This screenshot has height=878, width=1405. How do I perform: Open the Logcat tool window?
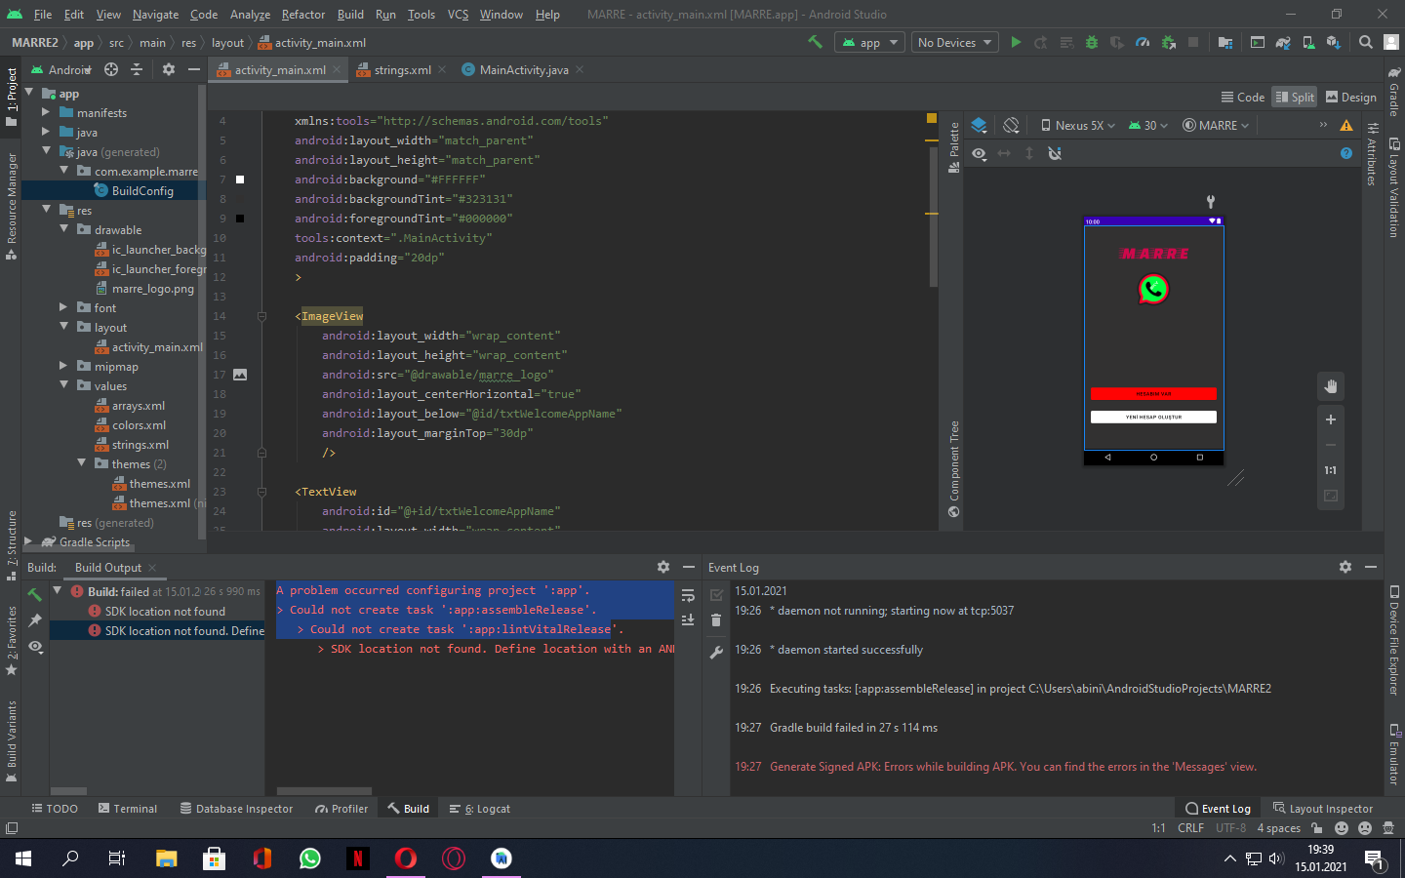click(480, 809)
